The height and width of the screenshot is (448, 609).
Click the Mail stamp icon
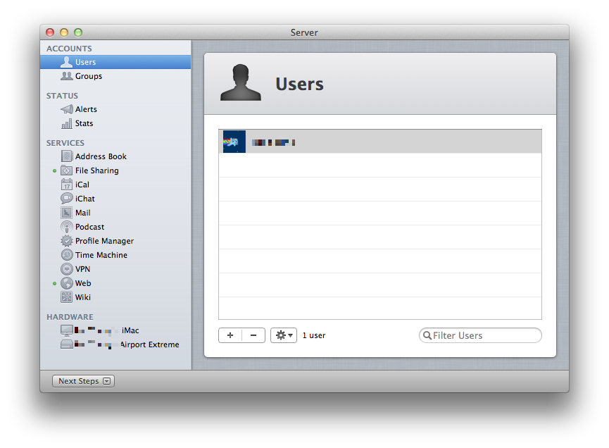coord(66,213)
